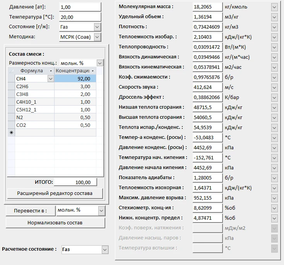
Task: Click the Расширеный редактор состава button
Action: pyautogui.click(x=55, y=193)
